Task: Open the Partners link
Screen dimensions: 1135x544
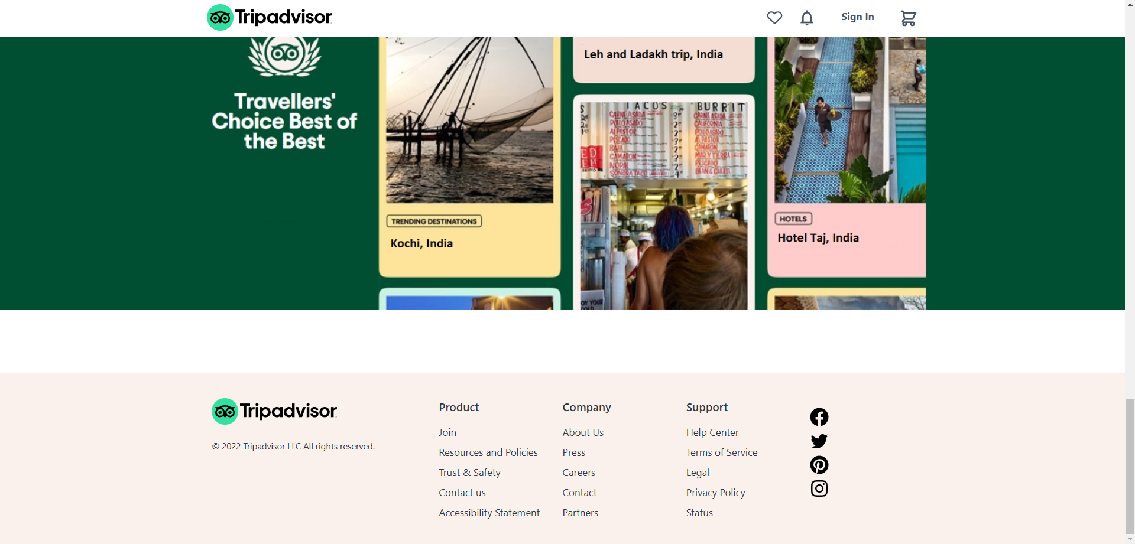Action: [580, 513]
